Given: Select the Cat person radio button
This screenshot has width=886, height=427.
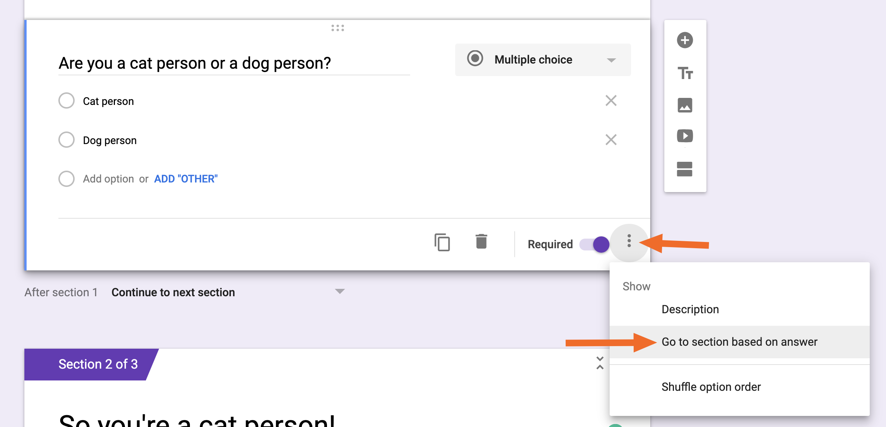Looking at the screenshot, I should coord(67,100).
